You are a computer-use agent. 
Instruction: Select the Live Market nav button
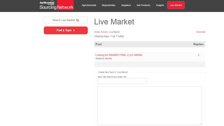(176, 5)
